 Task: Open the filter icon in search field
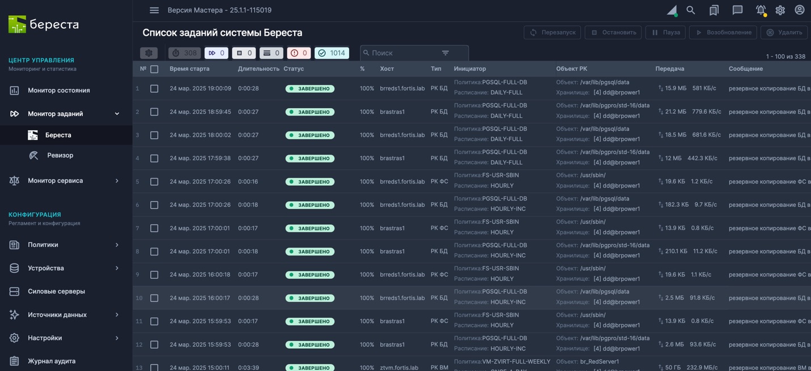[445, 53]
